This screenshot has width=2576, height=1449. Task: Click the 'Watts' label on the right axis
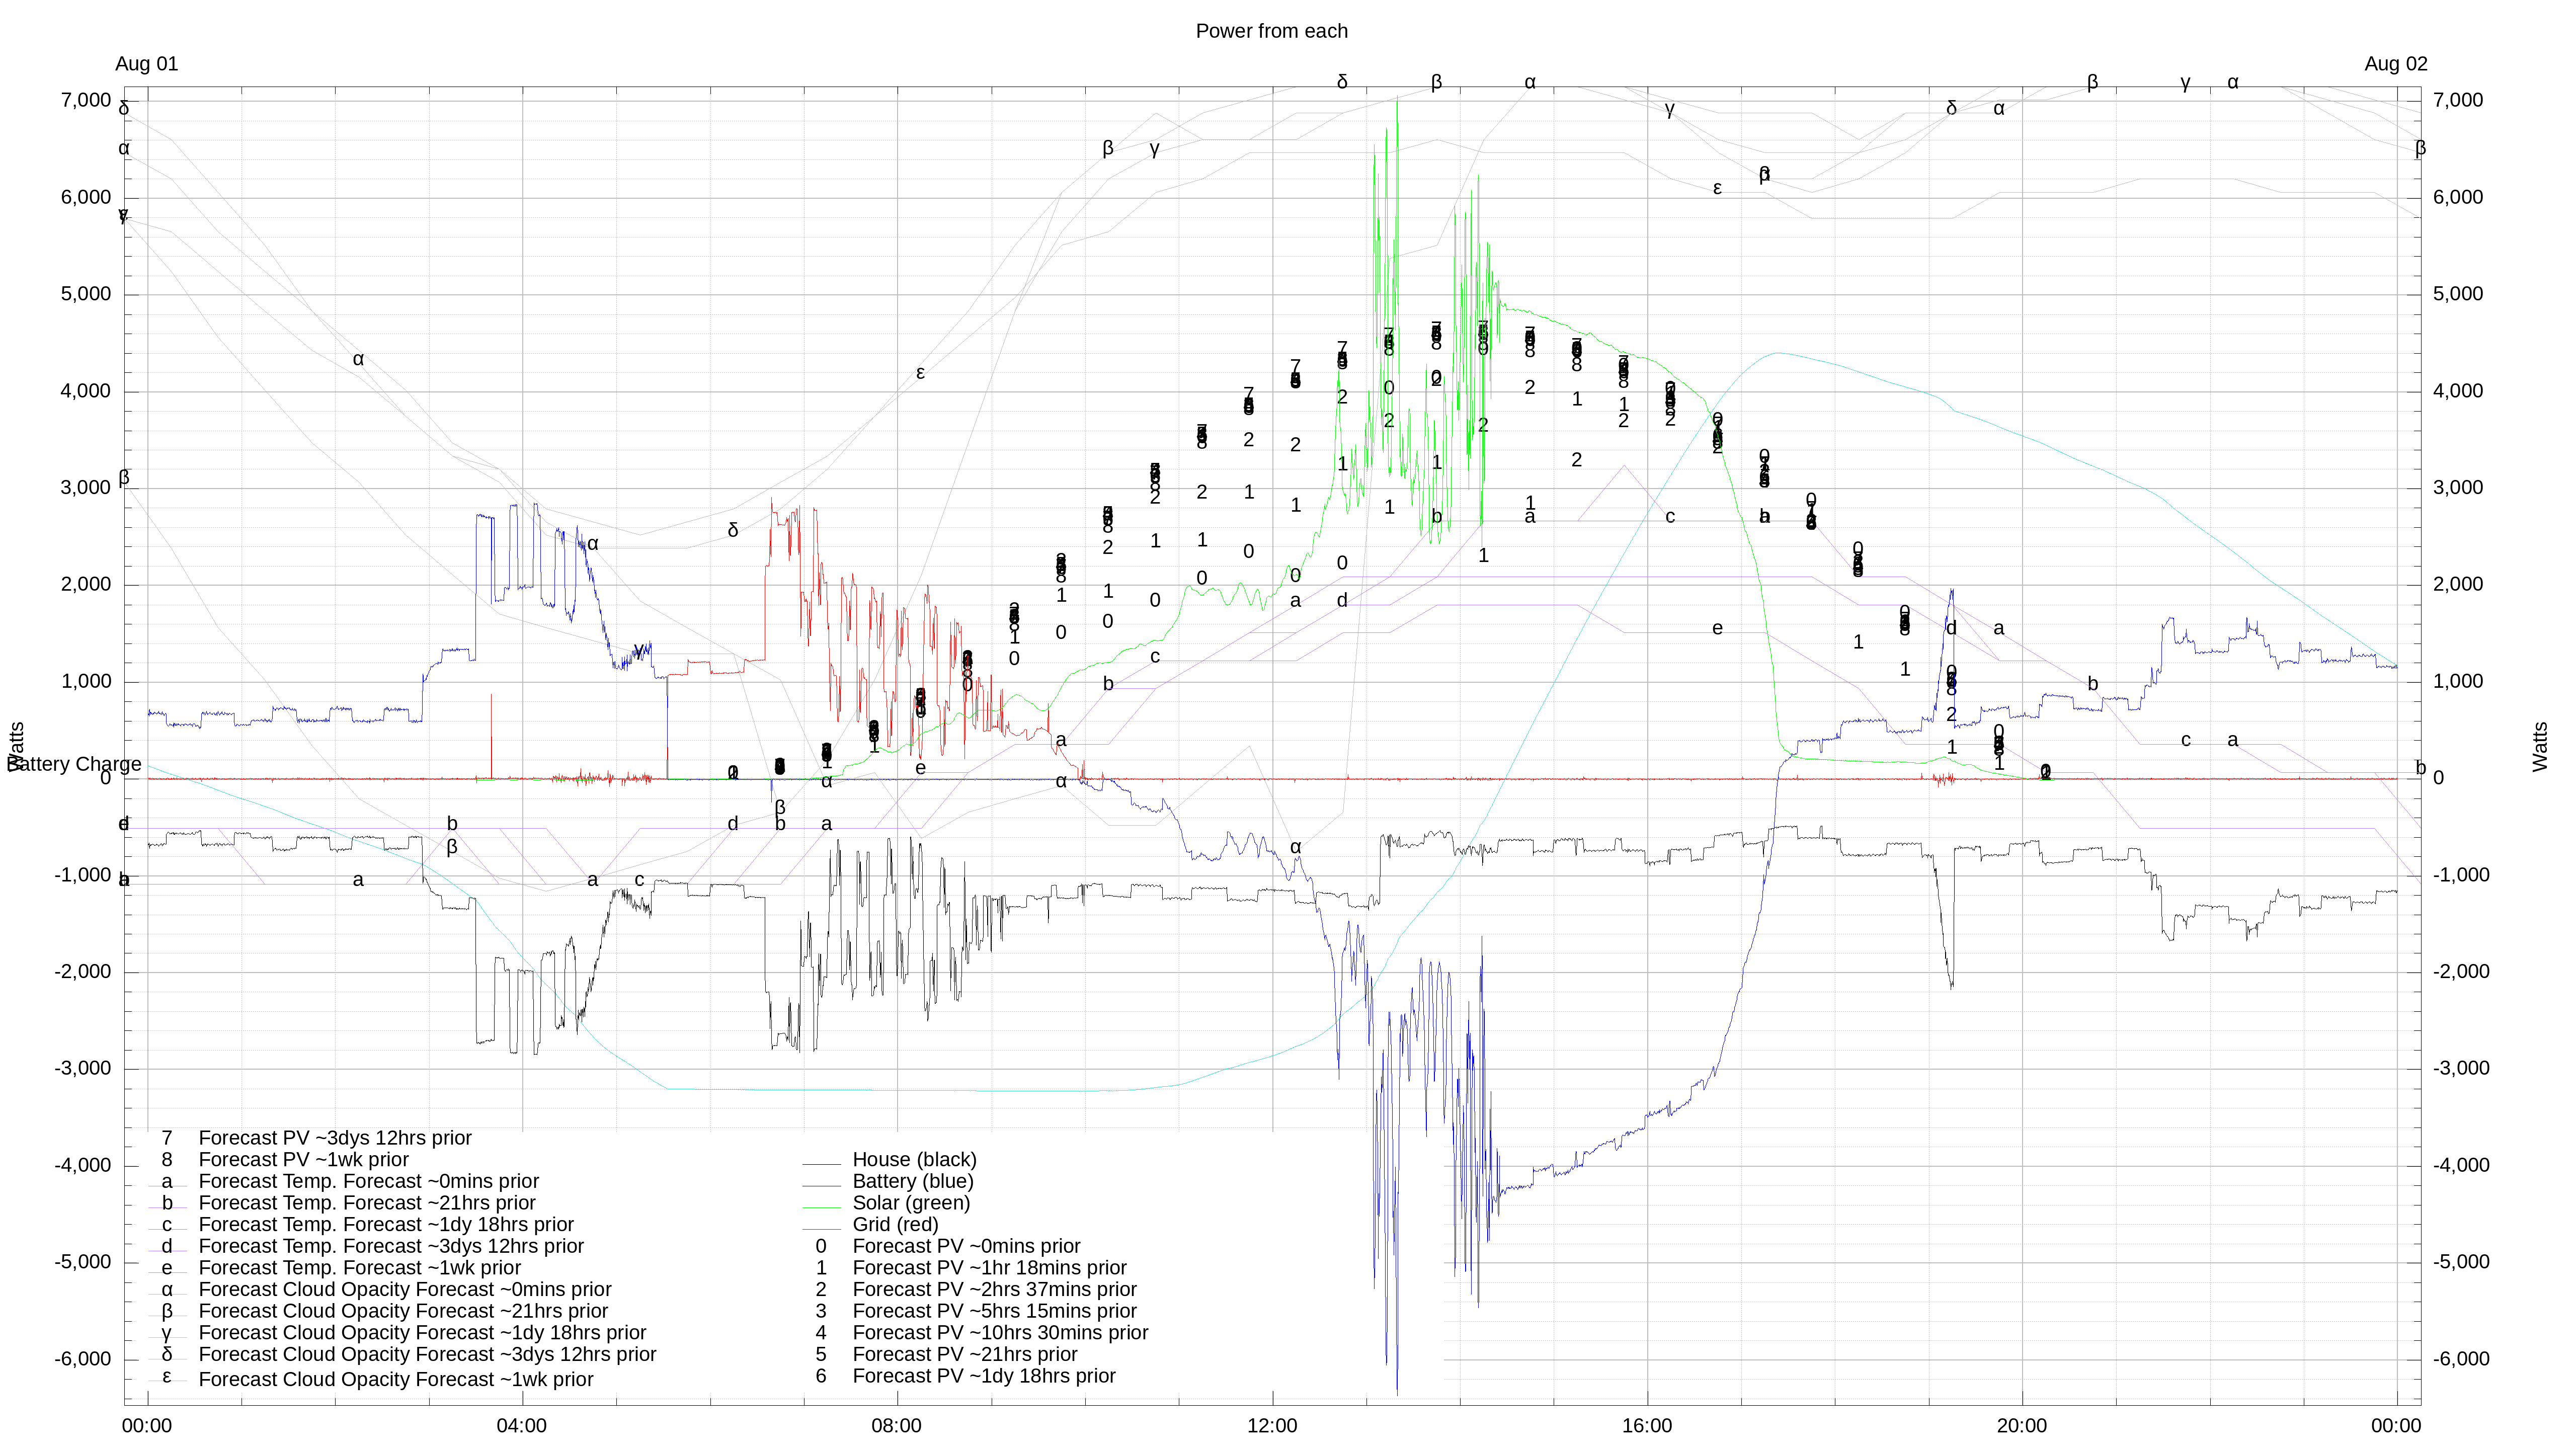pyautogui.click(x=2540, y=746)
